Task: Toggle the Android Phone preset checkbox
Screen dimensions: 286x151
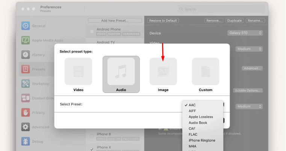Action: tap(92, 31)
